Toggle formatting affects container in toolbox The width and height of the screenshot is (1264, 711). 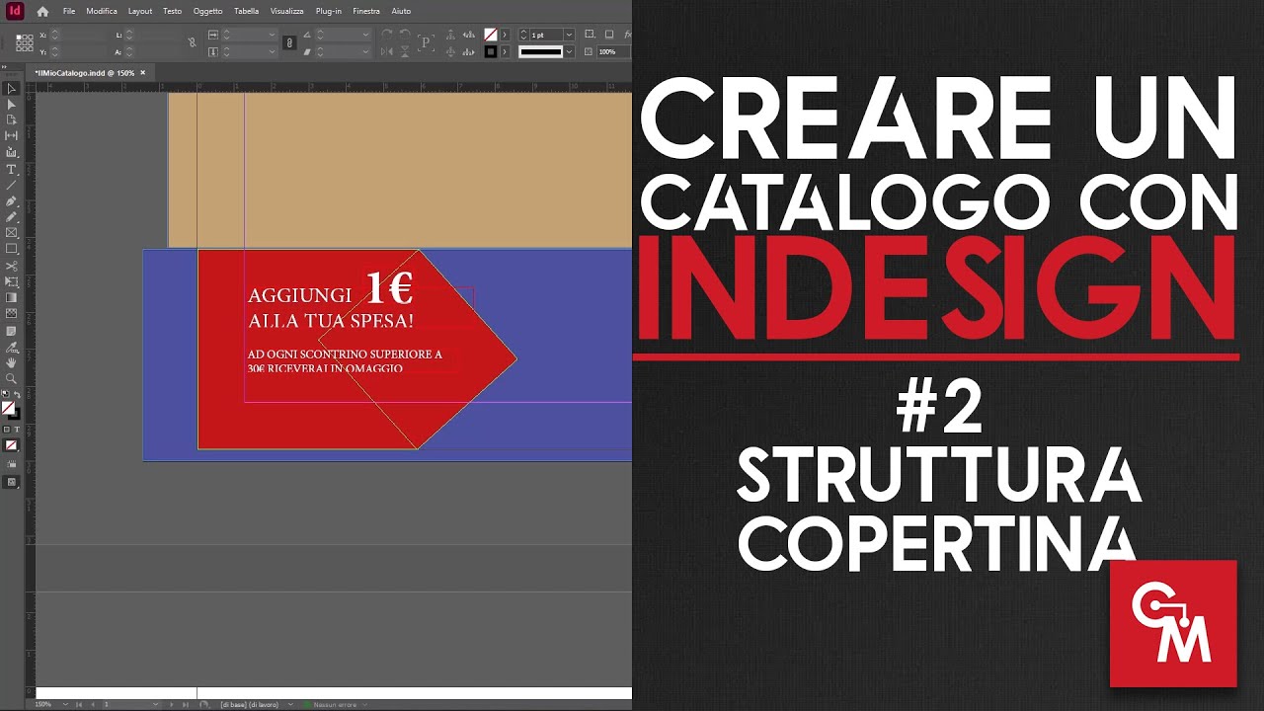(x=7, y=430)
